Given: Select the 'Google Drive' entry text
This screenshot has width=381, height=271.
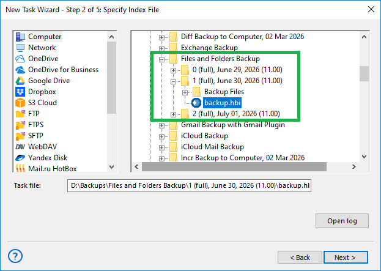Looking at the screenshot, I should (49, 81).
